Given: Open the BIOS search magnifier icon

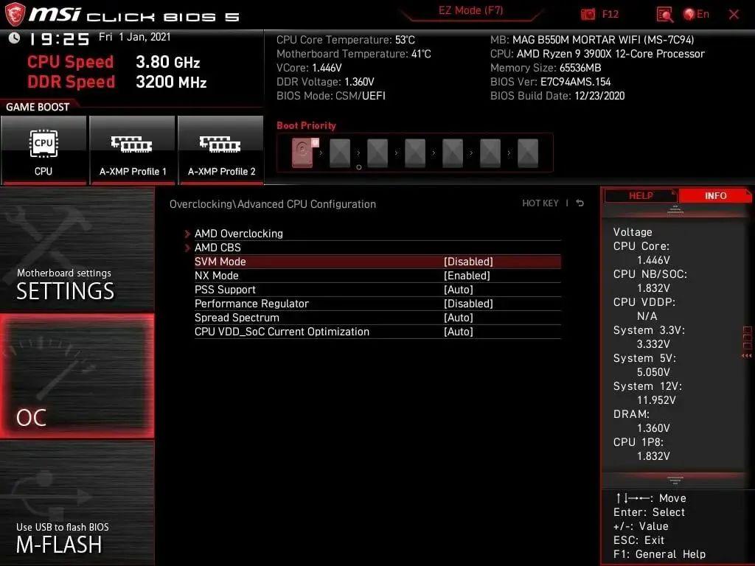Looking at the screenshot, I should point(664,15).
